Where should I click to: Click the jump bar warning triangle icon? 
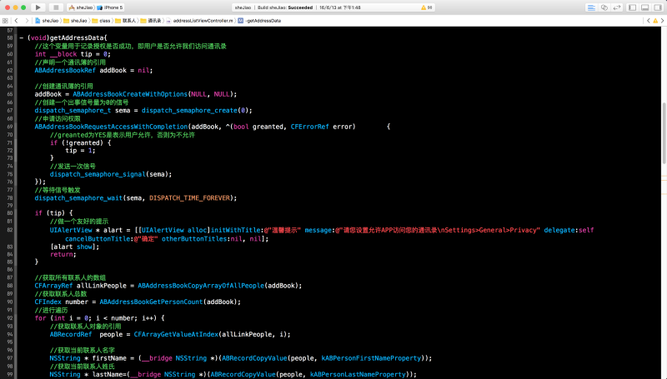[x=655, y=20]
